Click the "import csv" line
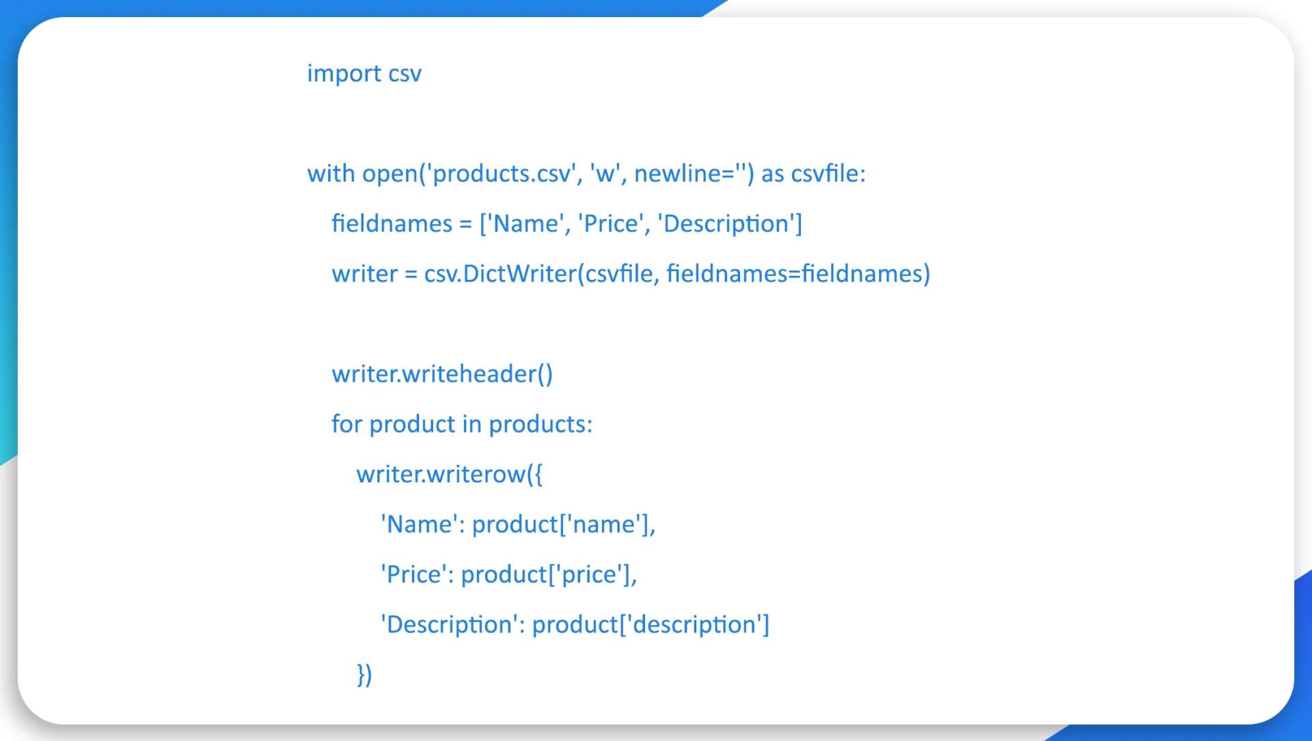This screenshot has height=741, width=1312. click(364, 74)
